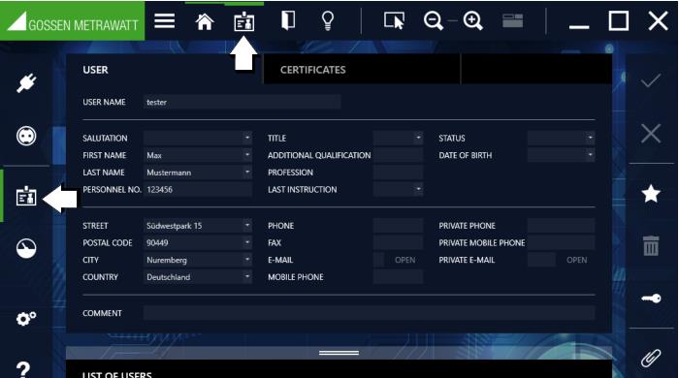
Task: Click the star favorite icon
Action: tap(651, 193)
